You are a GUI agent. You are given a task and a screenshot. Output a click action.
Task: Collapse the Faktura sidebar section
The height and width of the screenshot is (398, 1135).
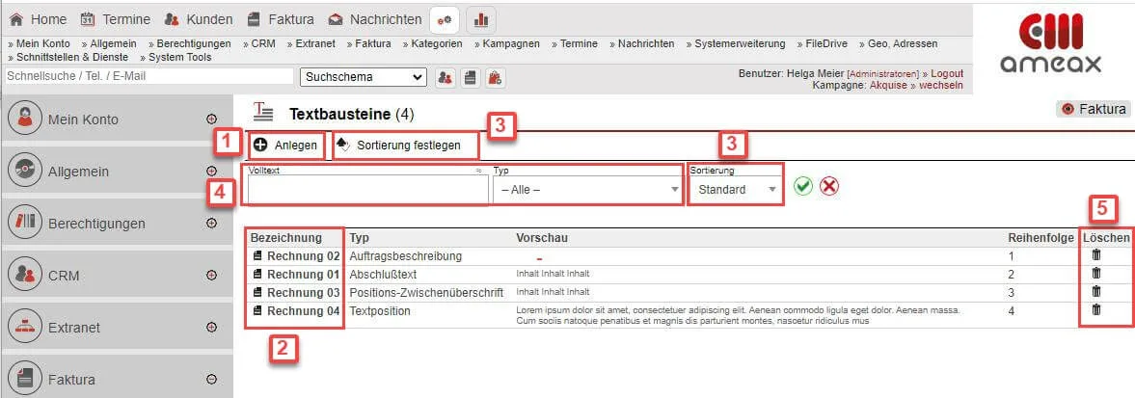click(x=211, y=380)
